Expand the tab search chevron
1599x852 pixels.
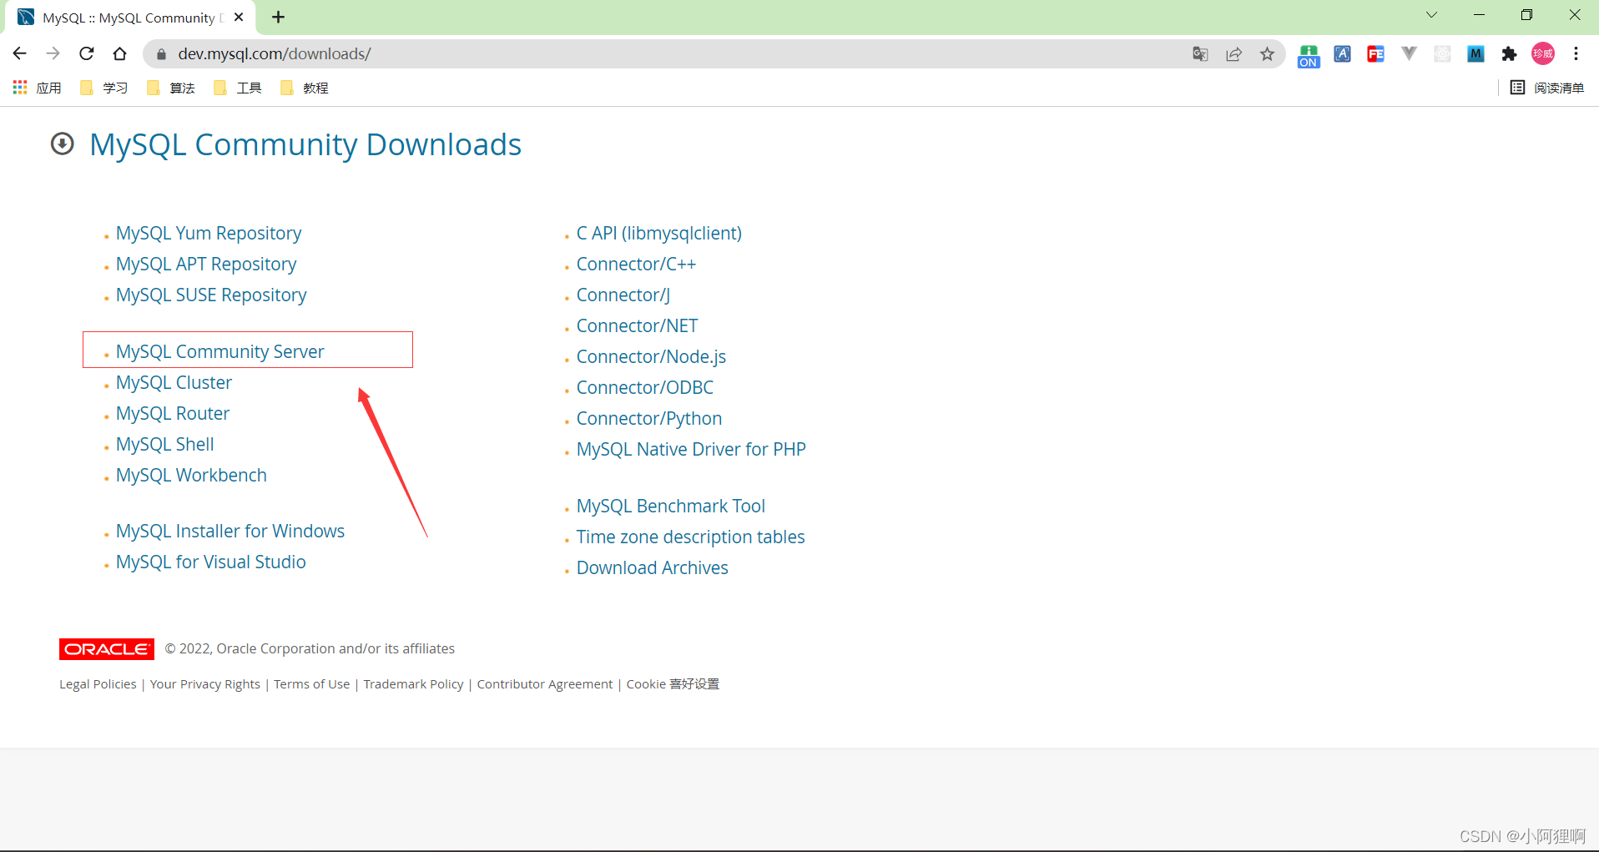coord(1431,15)
